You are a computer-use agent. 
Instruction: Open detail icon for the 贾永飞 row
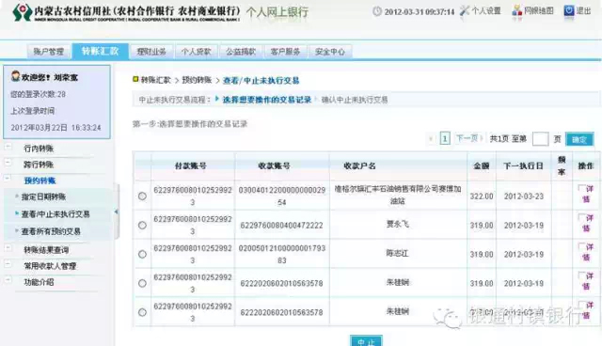pos(586,223)
